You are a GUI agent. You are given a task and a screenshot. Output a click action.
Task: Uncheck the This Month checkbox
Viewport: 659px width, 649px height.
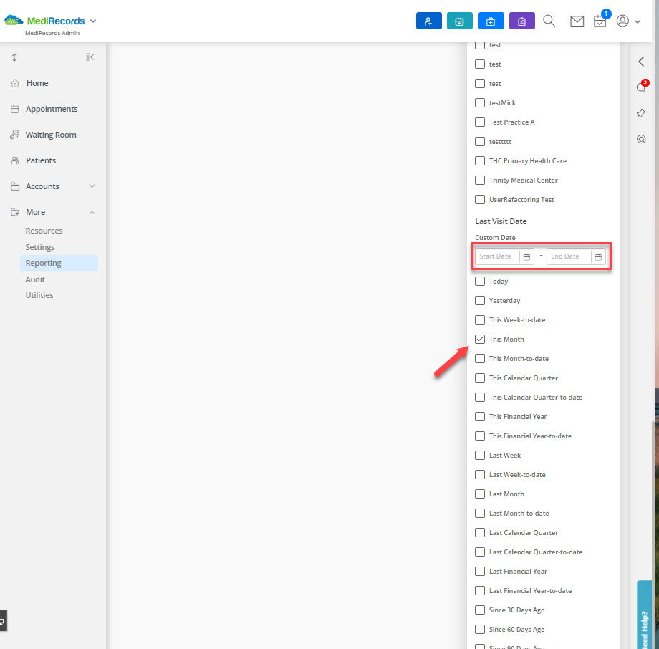pyautogui.click(x=479, y=339)
